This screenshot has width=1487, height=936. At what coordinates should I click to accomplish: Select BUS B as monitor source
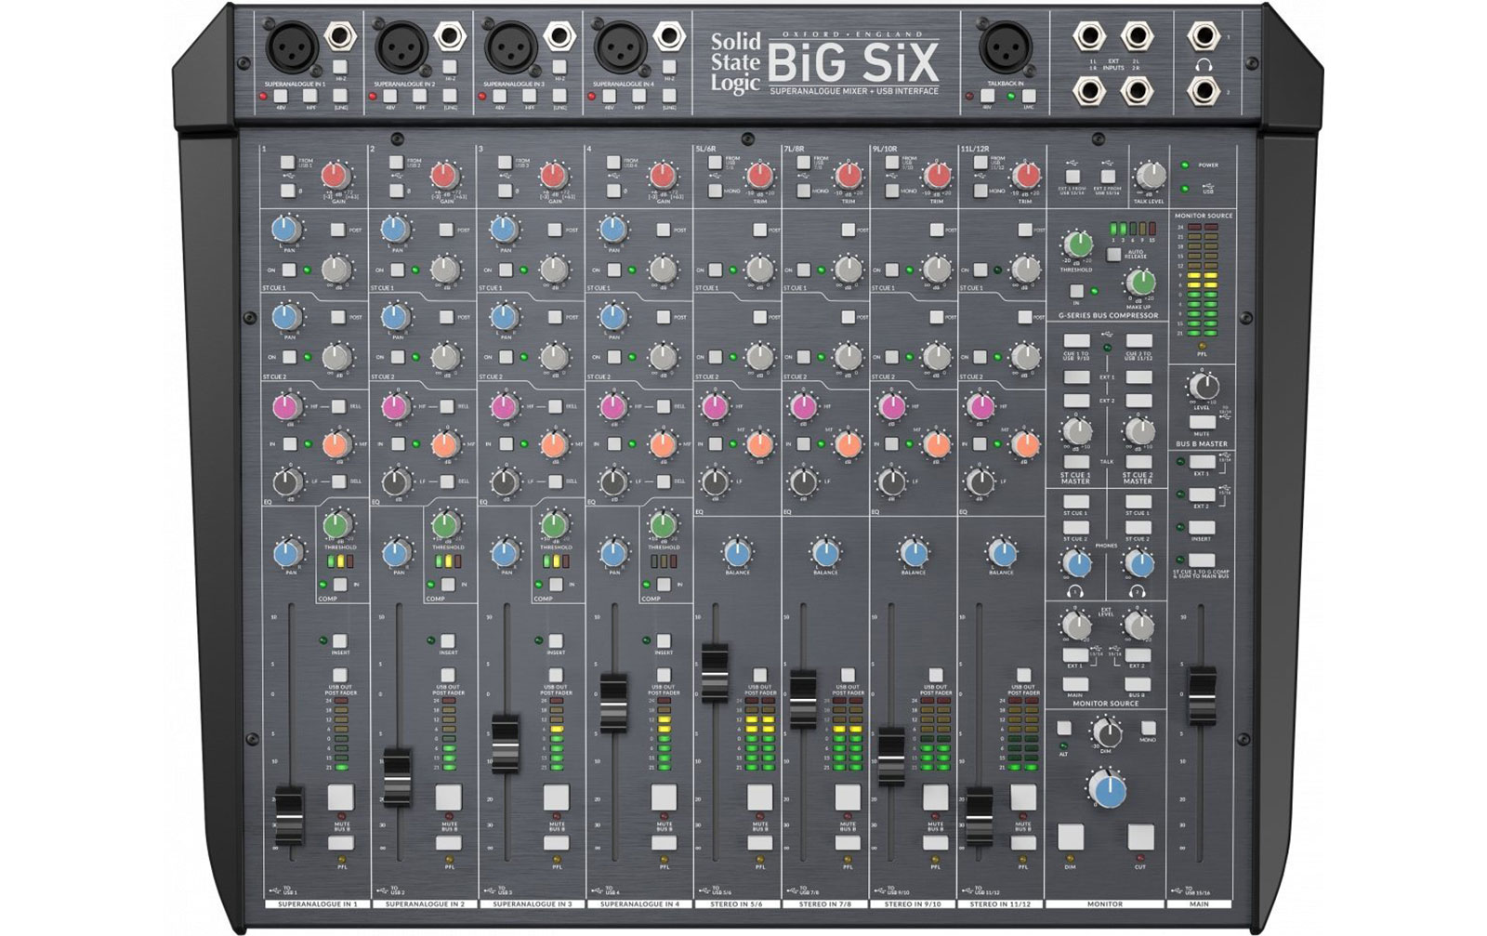pos(1138,684)
